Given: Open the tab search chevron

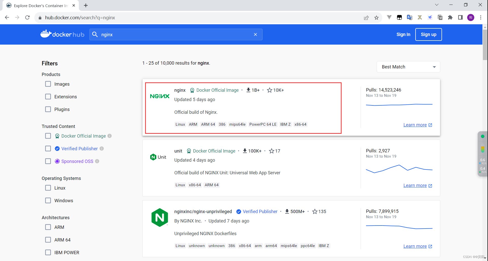Looking at the screenshot, I should tap(437, 5).
